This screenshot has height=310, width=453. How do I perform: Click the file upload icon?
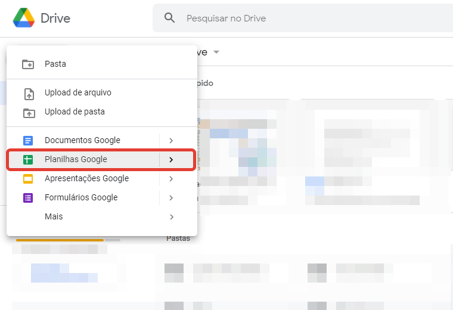(28, 93)
